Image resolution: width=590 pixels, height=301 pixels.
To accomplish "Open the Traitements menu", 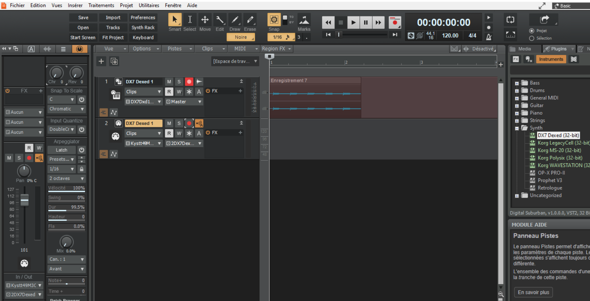I will 101,5.
